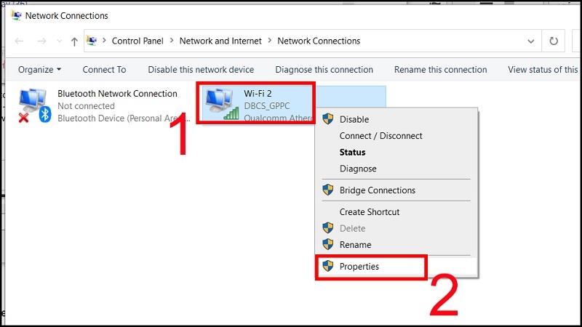Select the Bluetooth Network Connection icon
582x327 pixels.
(x=34, y=105)
